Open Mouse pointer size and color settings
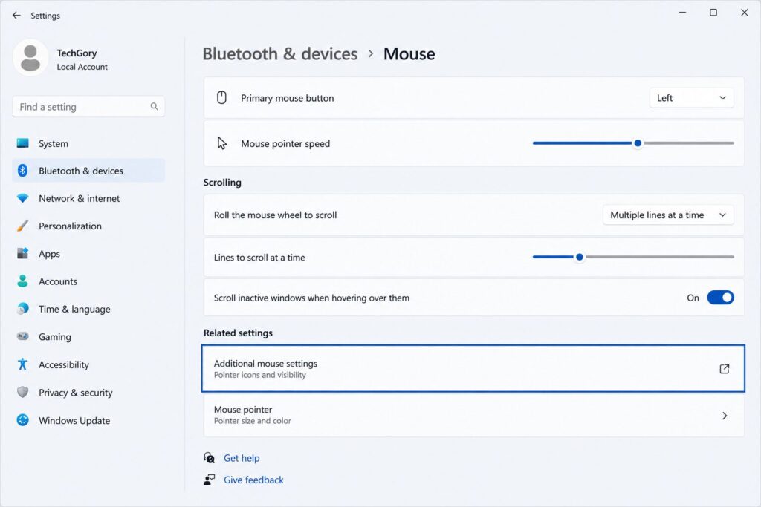Viewport: 761px width, 507px height. click(x=473, y=415)
